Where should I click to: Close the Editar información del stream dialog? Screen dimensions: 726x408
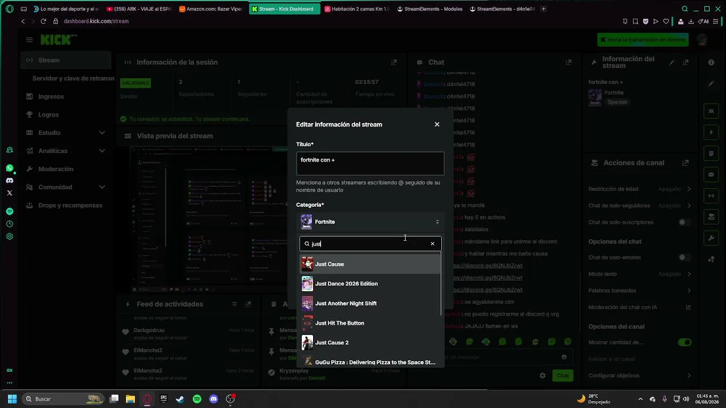437,124
